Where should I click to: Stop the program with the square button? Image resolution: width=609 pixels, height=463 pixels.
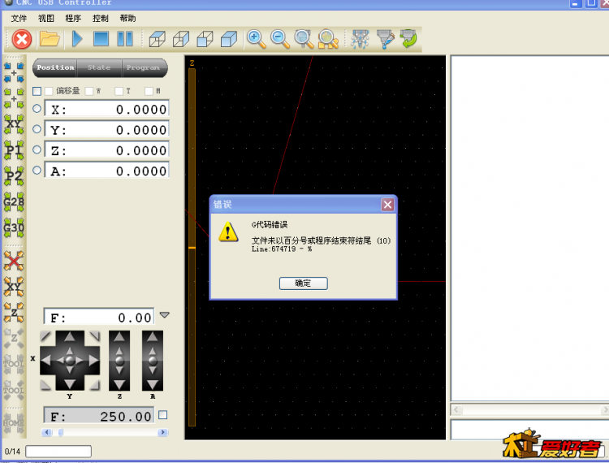pyautogui.click(x=101, y=39)
